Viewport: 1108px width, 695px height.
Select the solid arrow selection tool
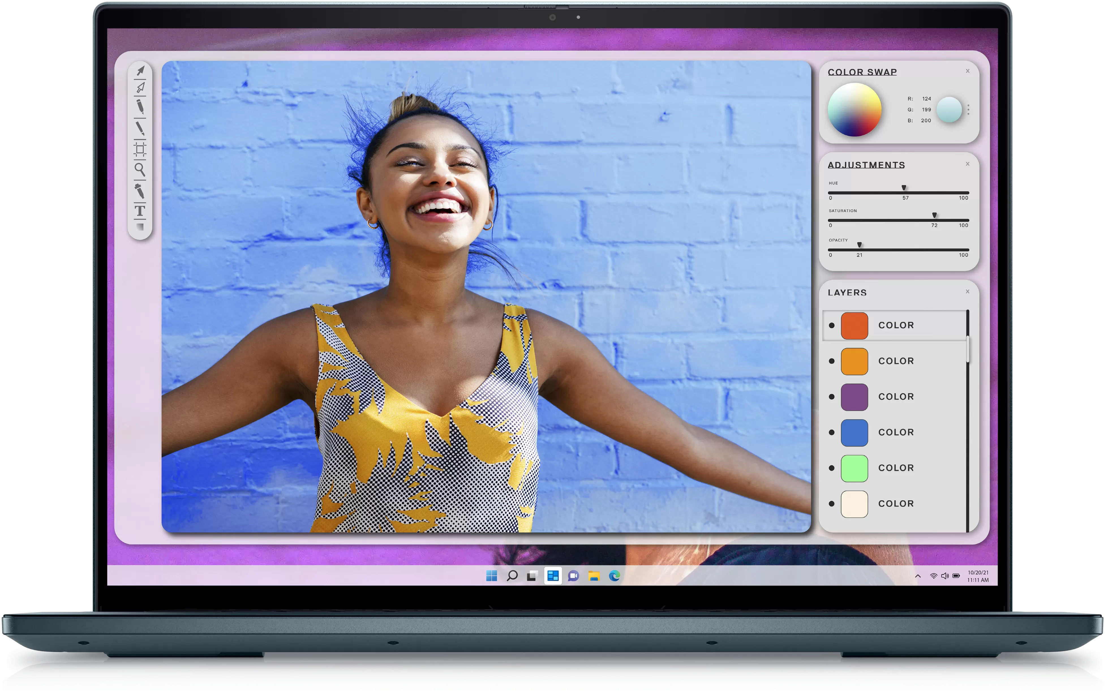141,70
